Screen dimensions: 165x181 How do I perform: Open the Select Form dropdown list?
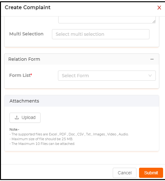click(x=107, y=76)
